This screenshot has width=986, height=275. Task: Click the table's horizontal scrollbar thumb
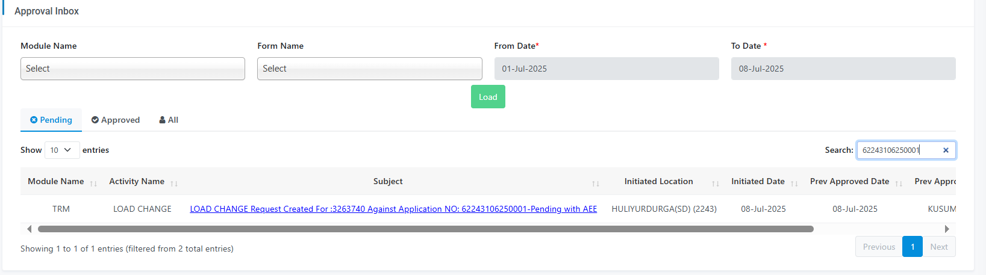pyautogui.click(x=426, y=229)
